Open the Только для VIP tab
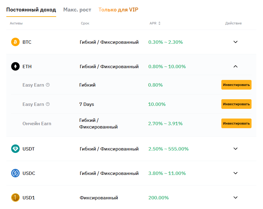The width and height of the screenshot is (263, 209). (x=118, y=10)
